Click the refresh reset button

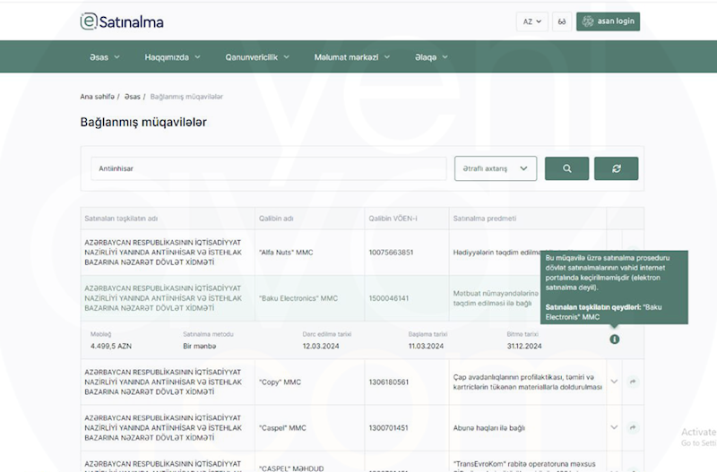616,168
